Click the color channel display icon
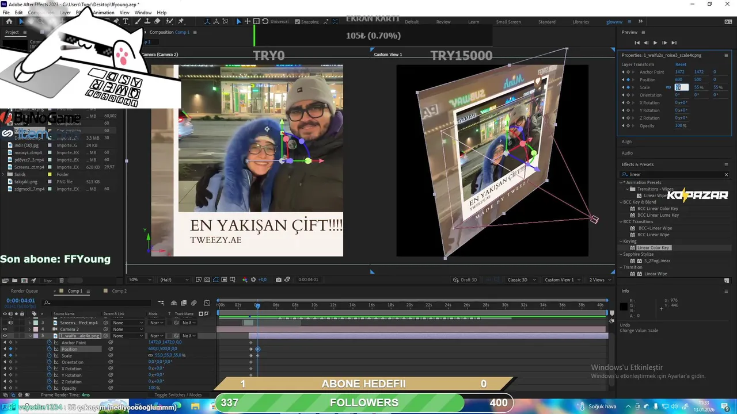 click(245, 280)
